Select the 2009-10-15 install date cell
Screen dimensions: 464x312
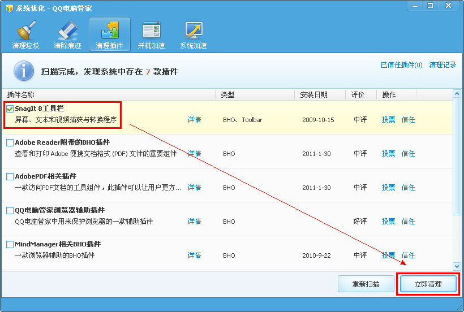318,120
